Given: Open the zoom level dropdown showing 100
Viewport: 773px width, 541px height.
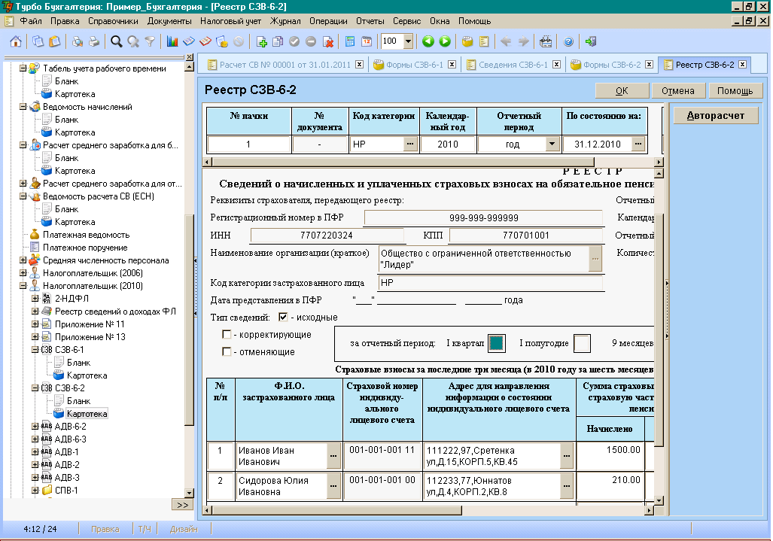Looking at the screenshot, I should [408, 41].
